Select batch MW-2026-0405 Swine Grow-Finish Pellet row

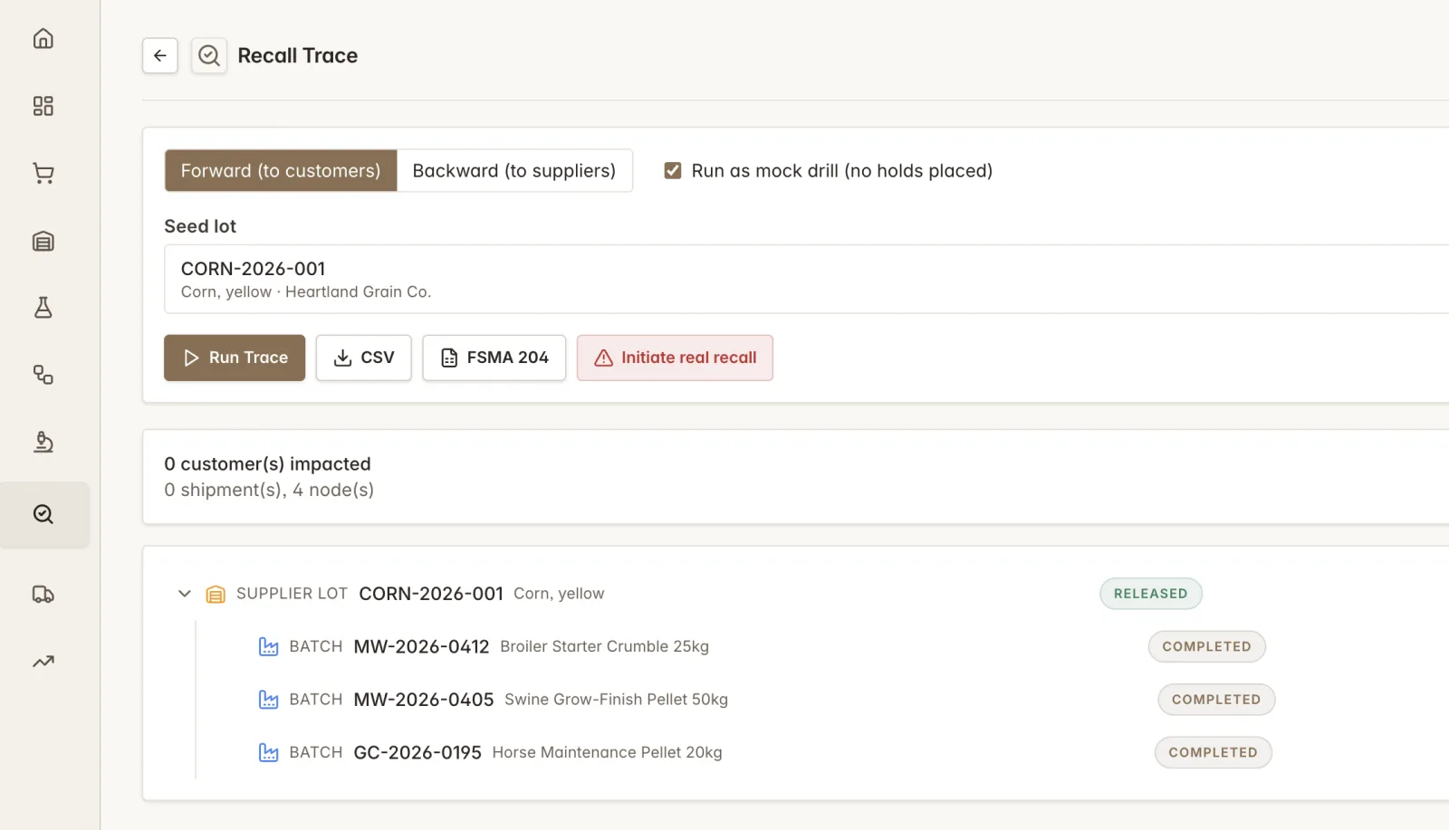click(x=765, y=700)
